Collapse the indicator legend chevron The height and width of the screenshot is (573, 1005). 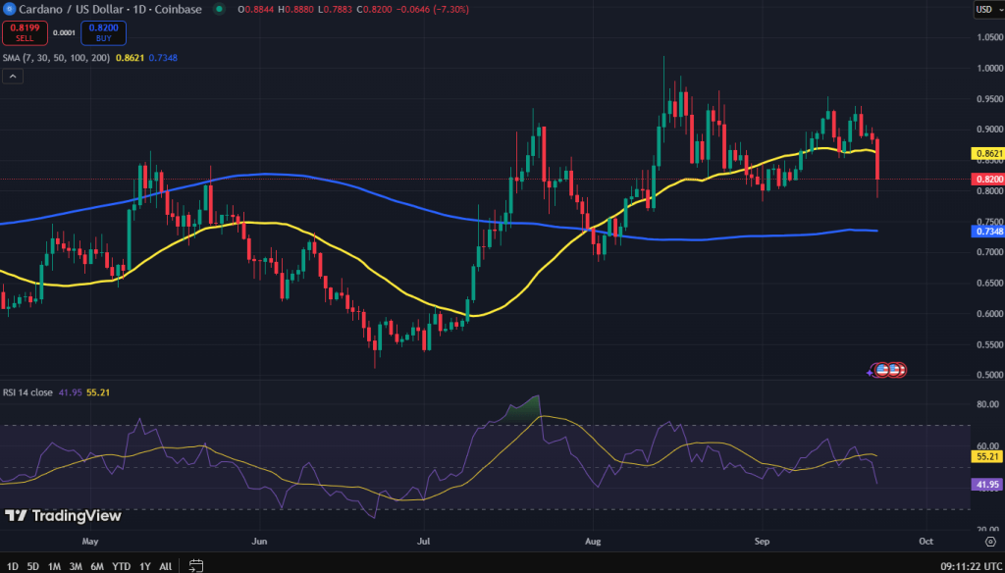coord(12,77)
